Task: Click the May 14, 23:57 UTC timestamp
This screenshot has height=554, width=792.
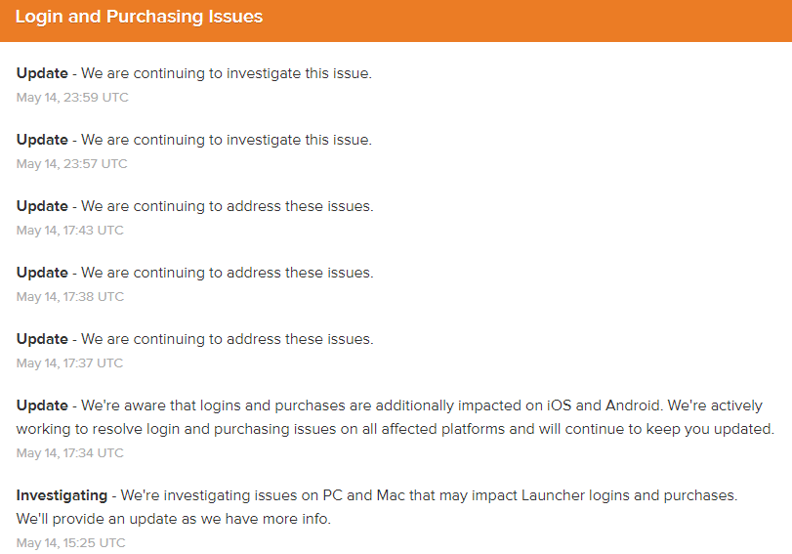Action: click(71, 164)
